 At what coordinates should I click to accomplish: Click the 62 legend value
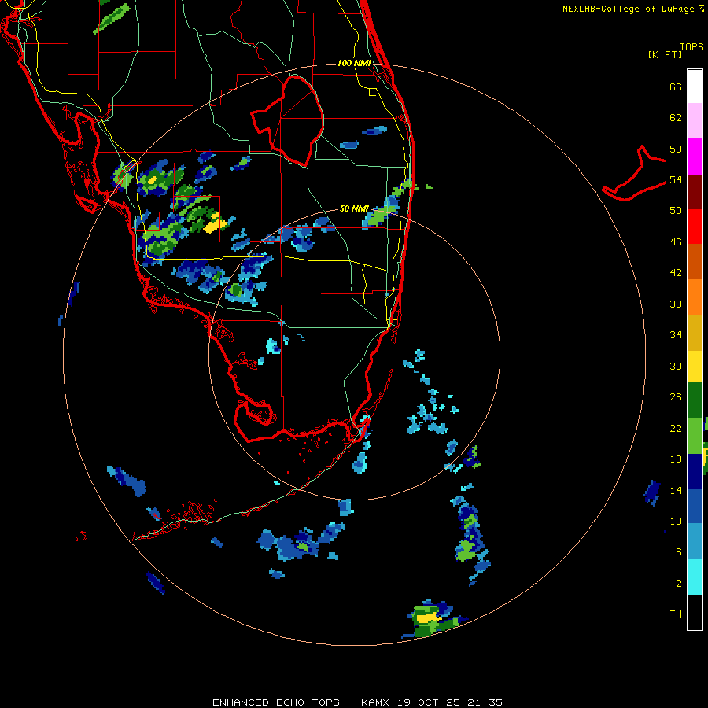point(676,118)
